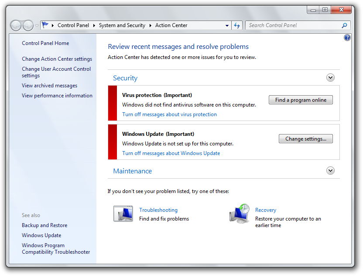Viewport: 363px width, 276px height.
Task: Turn off messages about Windows Update
Action: (x=171, y=153)
